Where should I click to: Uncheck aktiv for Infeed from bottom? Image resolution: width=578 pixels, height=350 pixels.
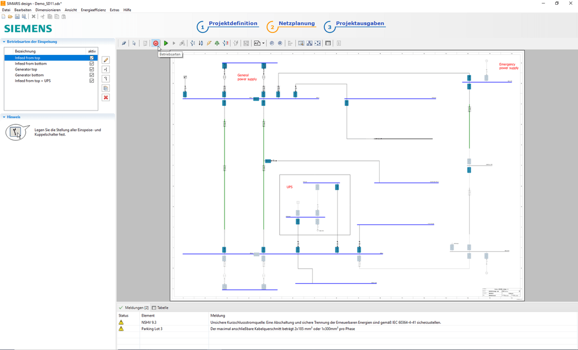tap(91, 63)
